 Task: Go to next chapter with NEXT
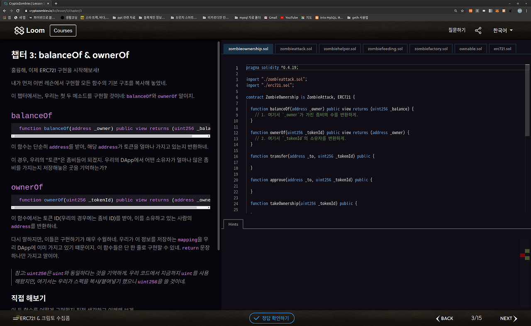point(509,319)
